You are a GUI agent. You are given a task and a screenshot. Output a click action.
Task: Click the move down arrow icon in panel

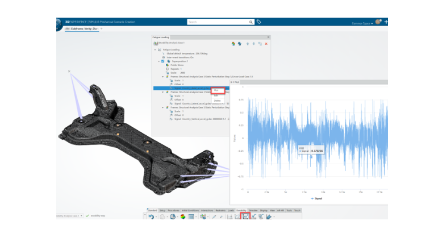[253, 43]
